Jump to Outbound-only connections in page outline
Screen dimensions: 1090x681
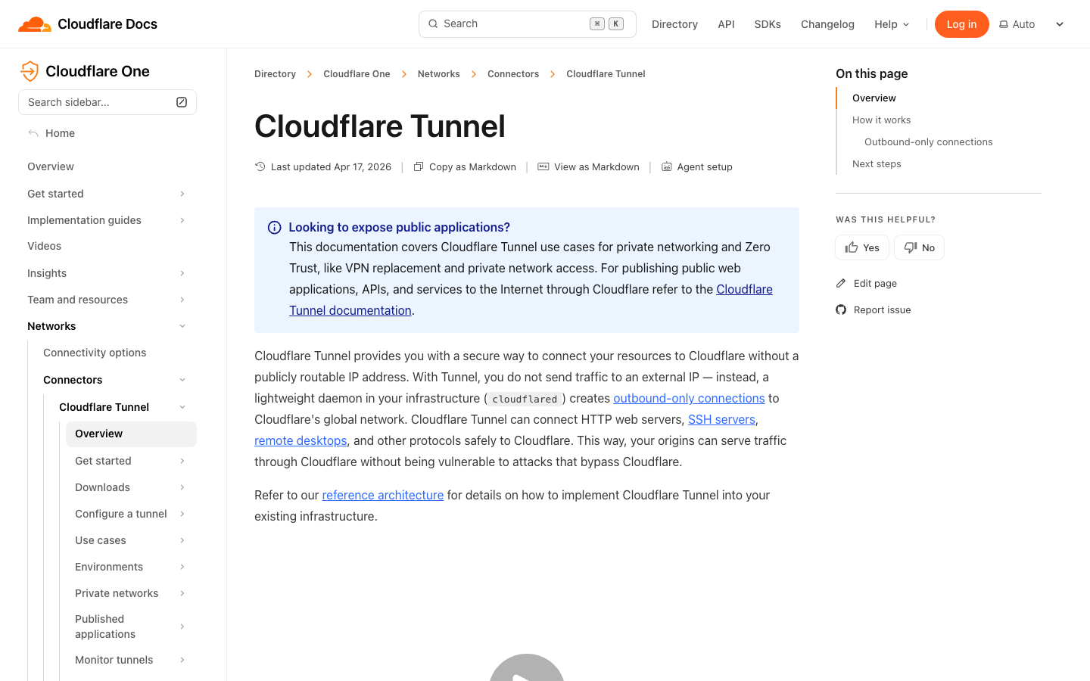pyautogui.click(x=929, y=141)
